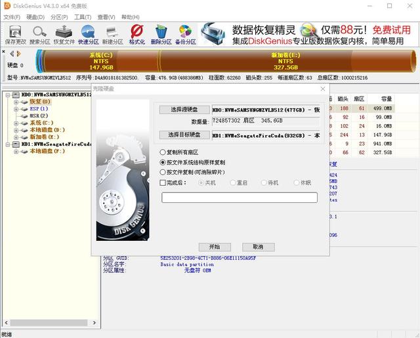This screenshot has height=338, width=420.
Task: Select copy by files (defragment) option
Action: tap(192, 172)
